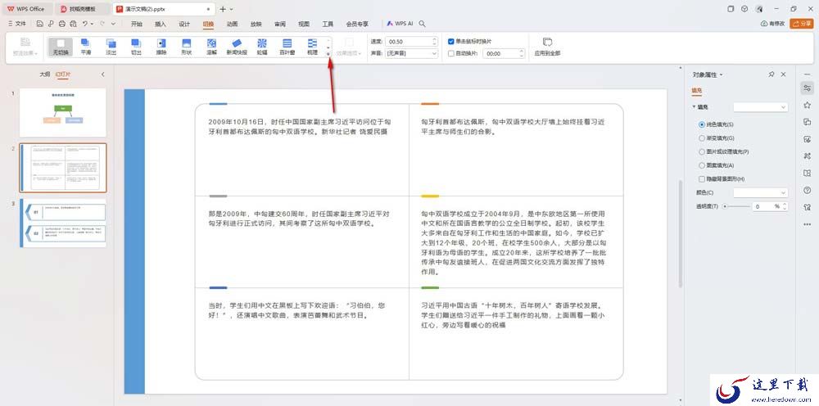Click the print preview icon
This screenshot has width=819, height=406.
pos(73,24)
